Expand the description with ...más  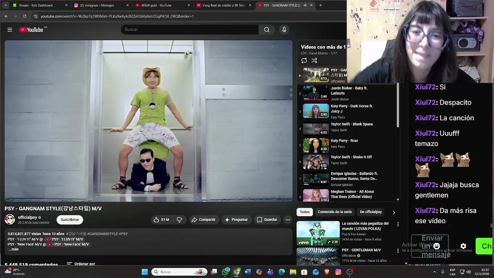click(x=14, y=249)
